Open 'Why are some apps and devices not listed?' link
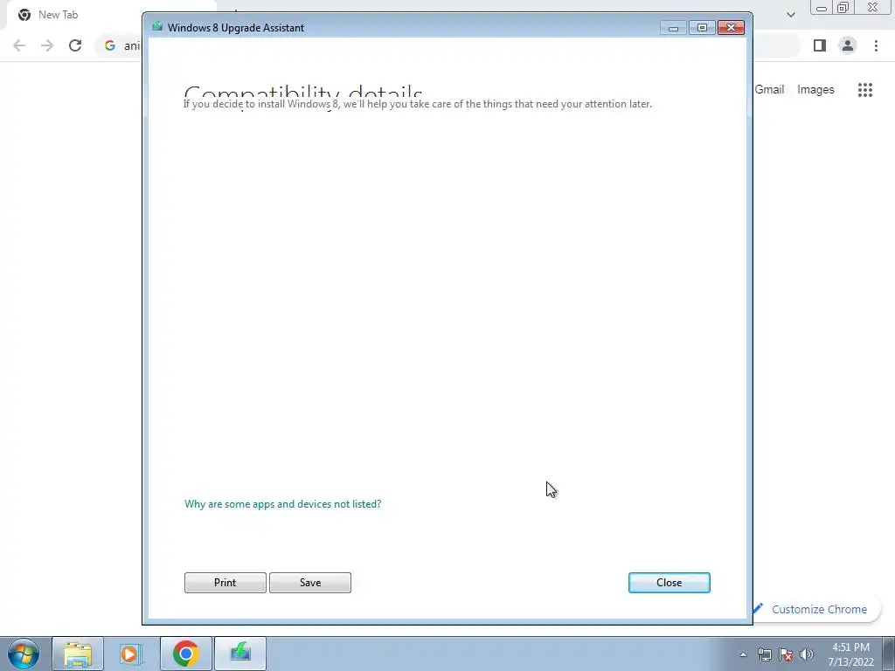This screenshot has height=671, width=895. point(282,504)
